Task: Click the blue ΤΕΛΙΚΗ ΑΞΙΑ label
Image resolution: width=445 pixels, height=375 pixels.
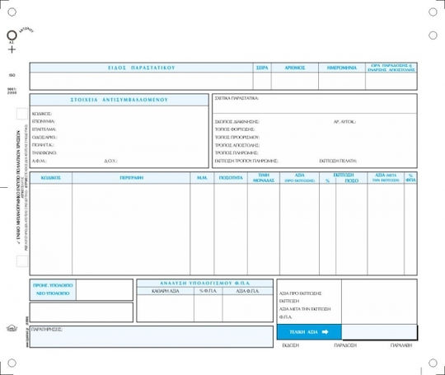Action: (x=303, y=332)
